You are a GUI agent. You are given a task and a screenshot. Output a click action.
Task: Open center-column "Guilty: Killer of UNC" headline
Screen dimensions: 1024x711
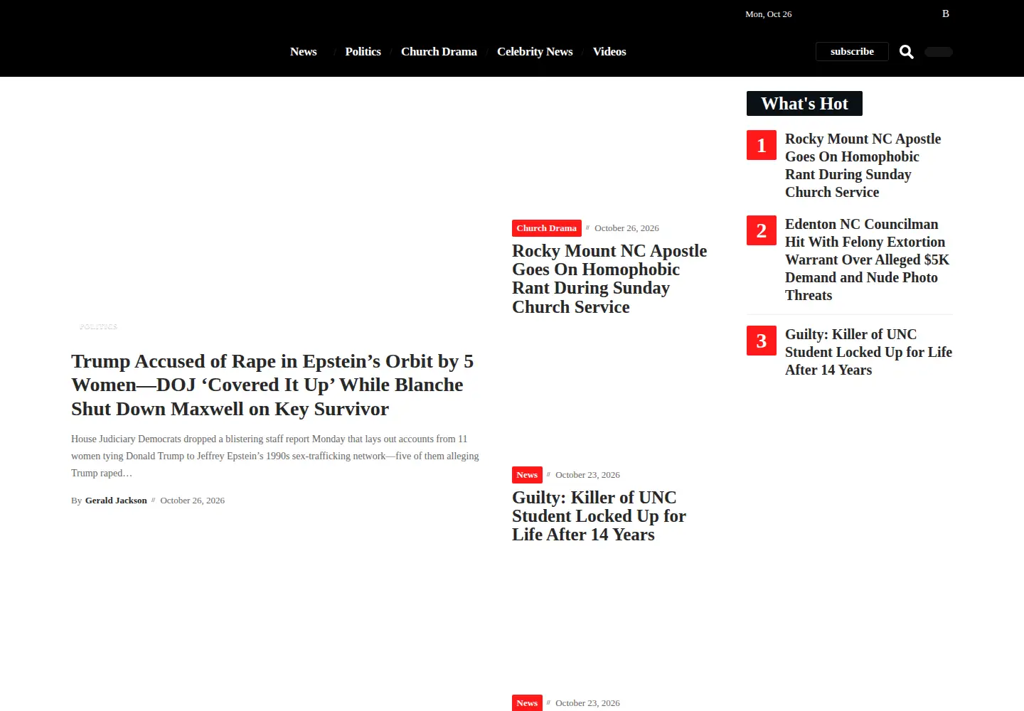tap(599, 516)
